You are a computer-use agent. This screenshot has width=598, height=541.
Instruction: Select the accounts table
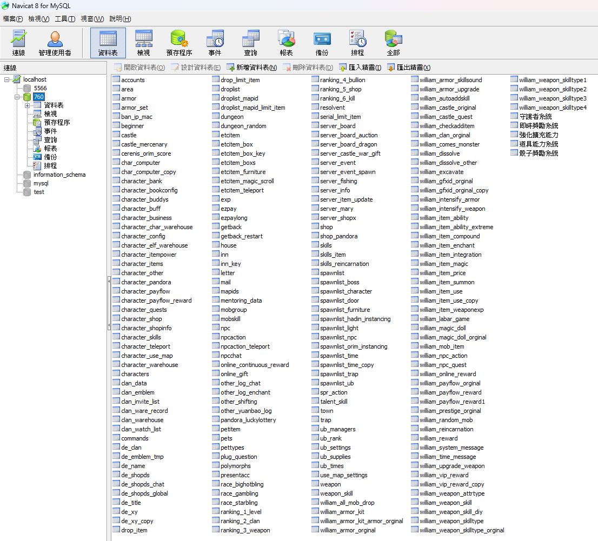click(132, 80)
